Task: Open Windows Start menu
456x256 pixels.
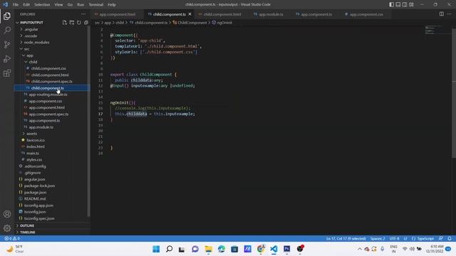Action: [156, 249]
